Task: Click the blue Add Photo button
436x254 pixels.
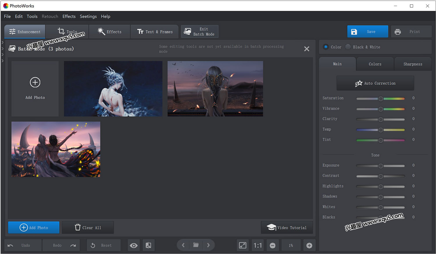Action: [x=34, y=228]
